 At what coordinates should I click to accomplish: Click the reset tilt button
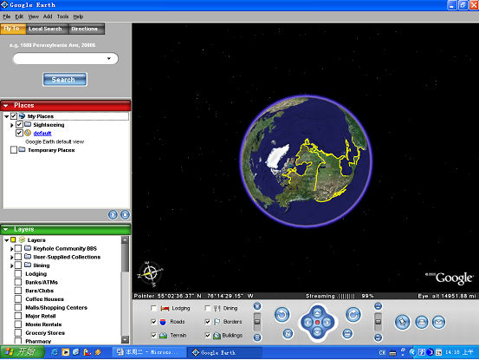tap(347, 333)
